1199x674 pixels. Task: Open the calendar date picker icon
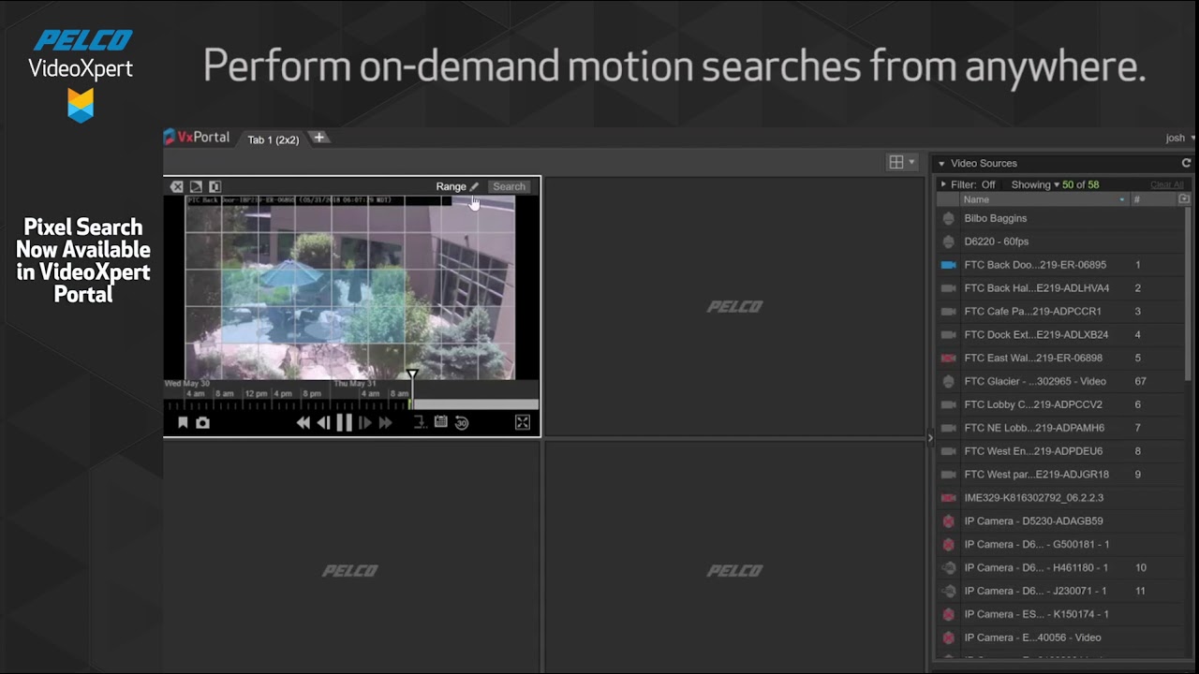[440, 423]
